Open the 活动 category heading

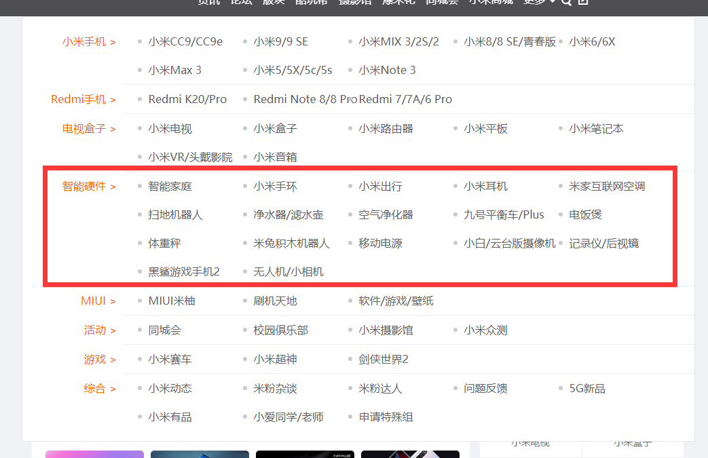coord(100,330)
